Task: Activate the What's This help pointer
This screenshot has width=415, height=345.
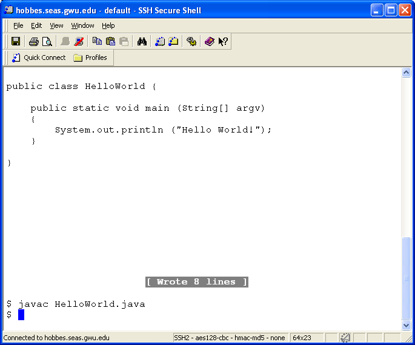Action: coord(223,41)
